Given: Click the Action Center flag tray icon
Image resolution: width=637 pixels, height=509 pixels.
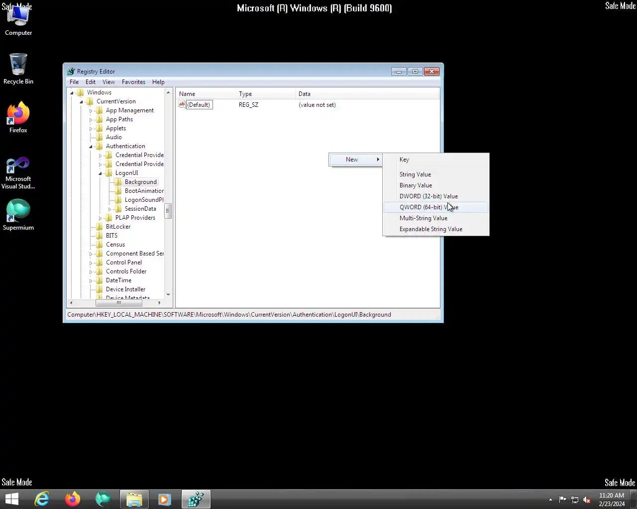Looking at the screenshot, I should pos(563,500).
